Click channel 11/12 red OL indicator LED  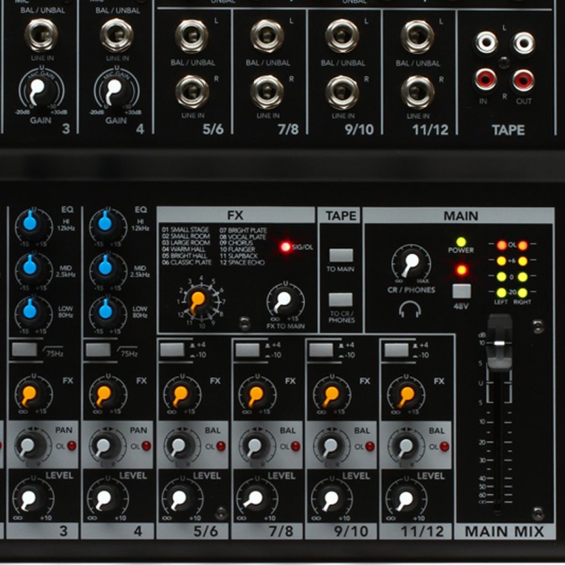[x=444, y=446]
